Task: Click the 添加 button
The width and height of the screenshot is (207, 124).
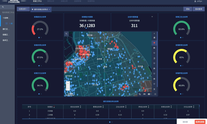Action: click(188, 9)
